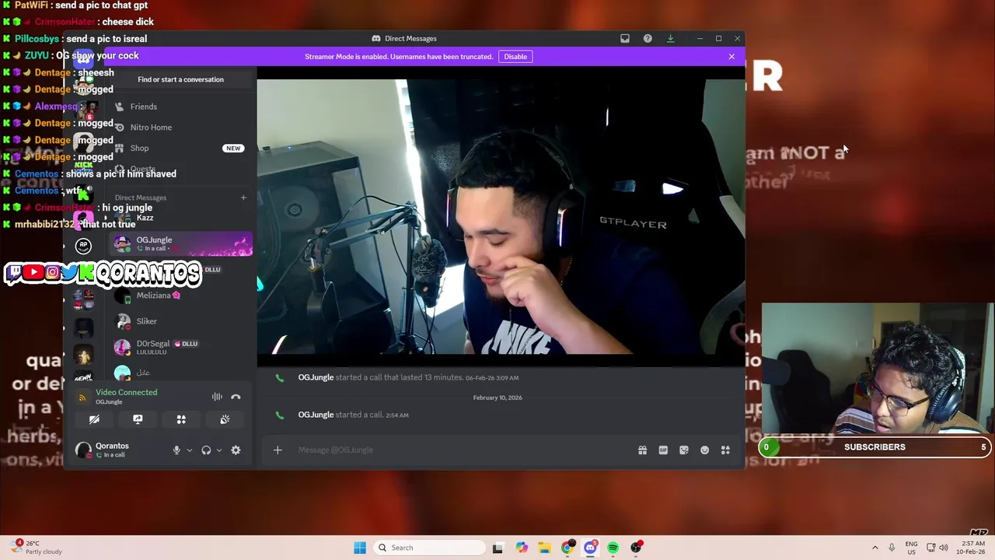This screenshot has width=995, height=560.
Task: Open Task View on taskbar
Action: coord(497,548)
